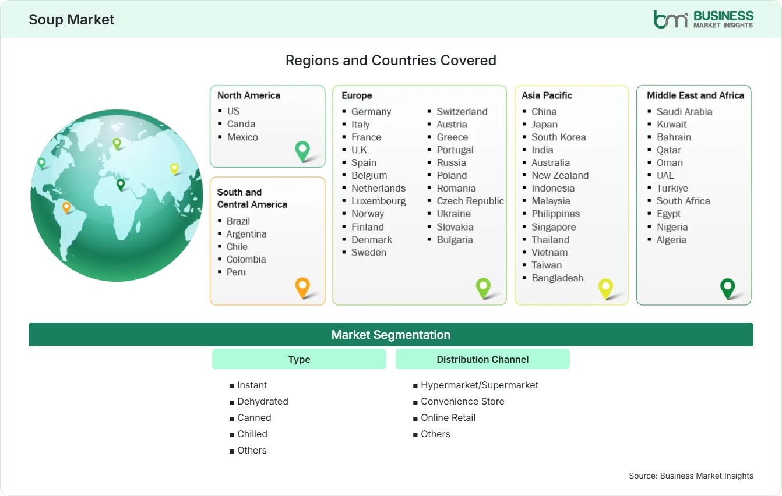Click Czech Republic in the Europe list
The image size is (782, 496).
(470, 201)
